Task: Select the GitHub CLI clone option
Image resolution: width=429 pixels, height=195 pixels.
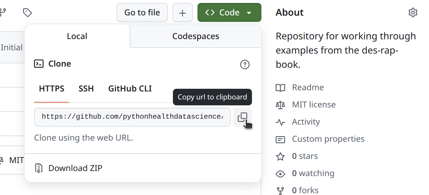Action: click(130, 88)
